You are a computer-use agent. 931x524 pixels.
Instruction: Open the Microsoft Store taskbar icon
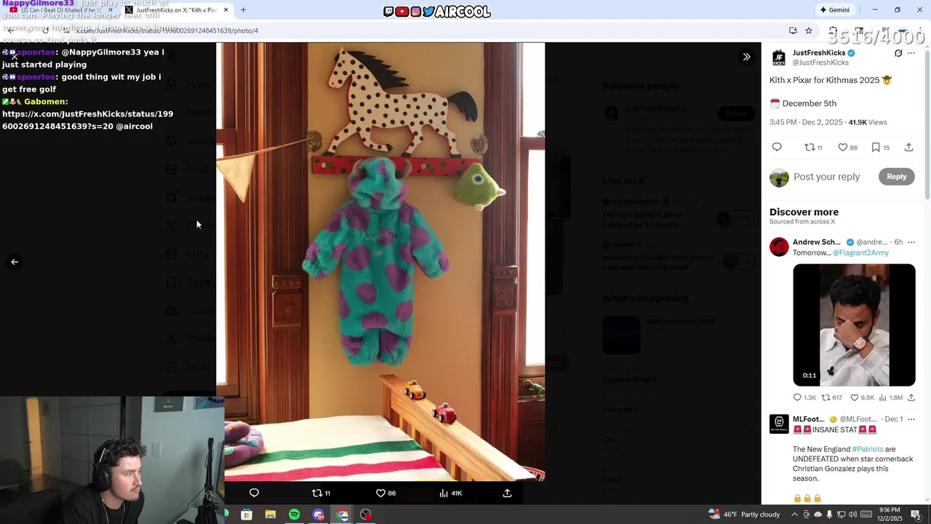point(247,515)
